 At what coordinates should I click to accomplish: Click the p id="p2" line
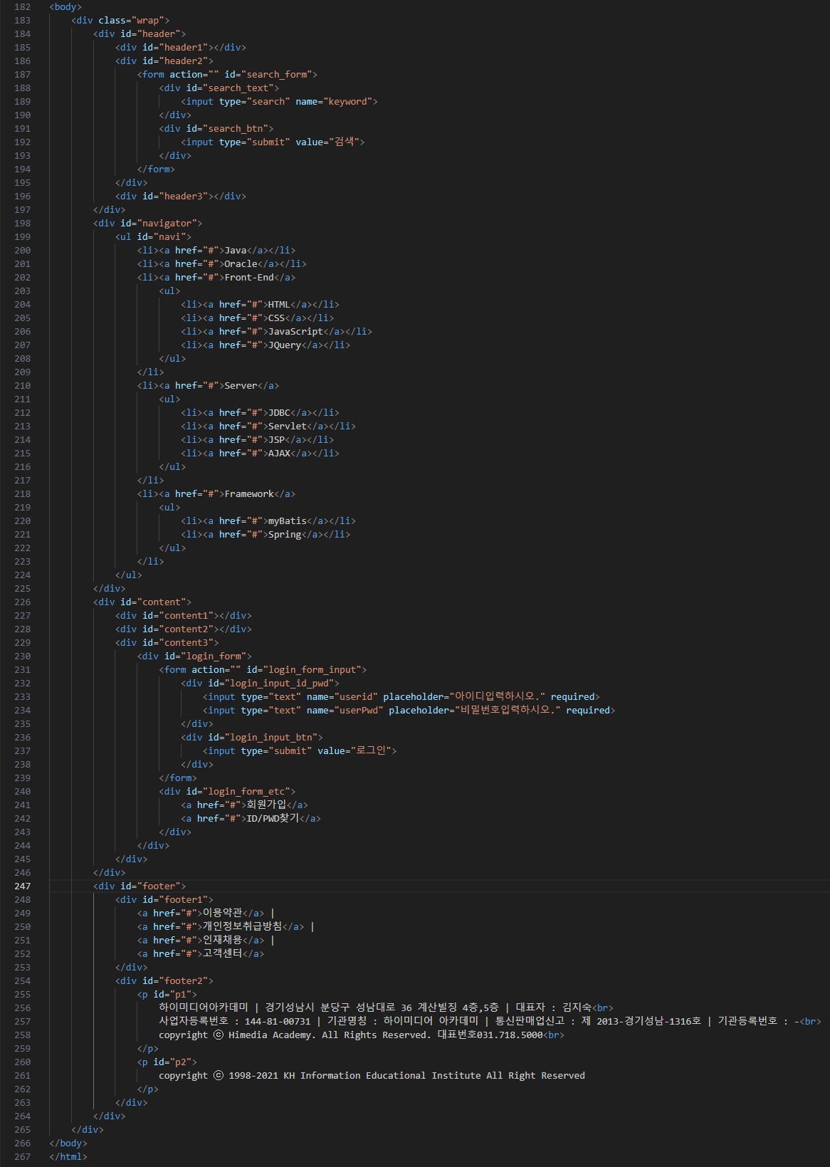(x=167, y=1062)
